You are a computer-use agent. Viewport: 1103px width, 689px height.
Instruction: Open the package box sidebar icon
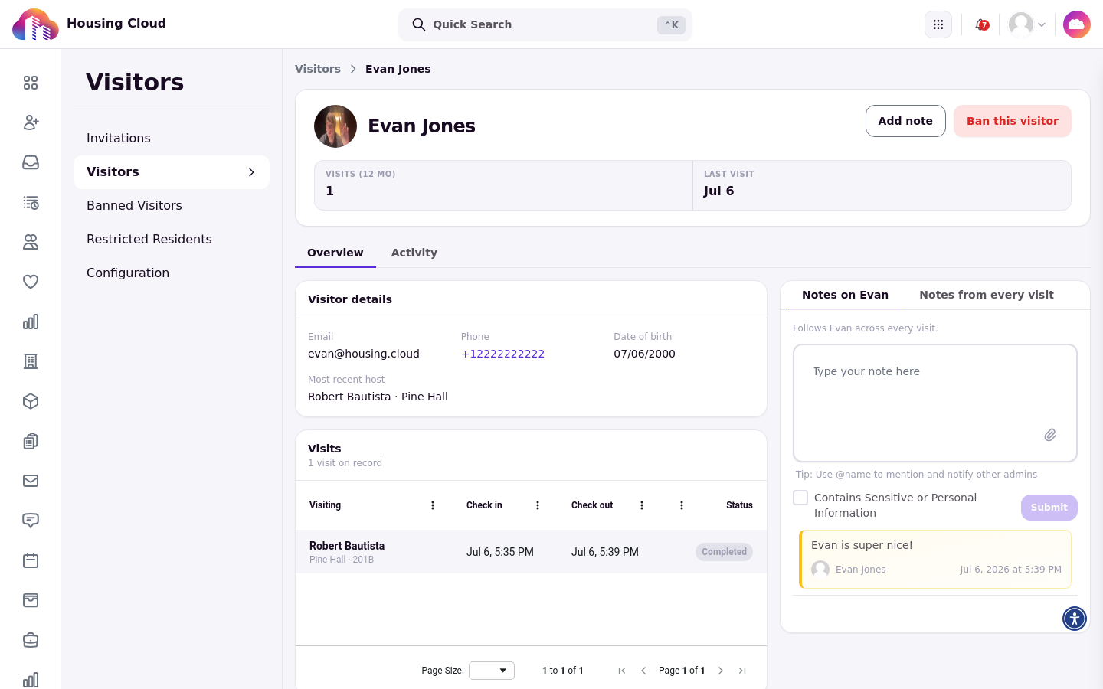coord(31,401)
